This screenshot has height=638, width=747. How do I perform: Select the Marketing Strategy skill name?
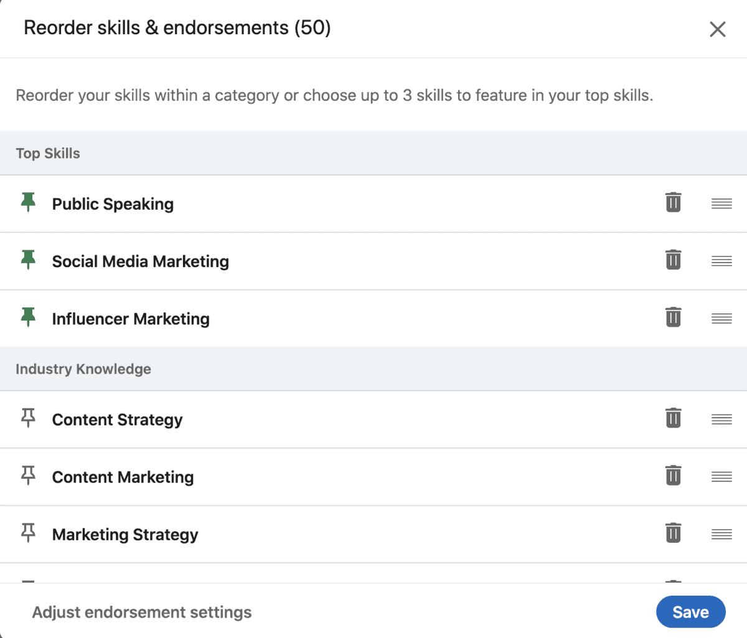click(x=125, y=535)
